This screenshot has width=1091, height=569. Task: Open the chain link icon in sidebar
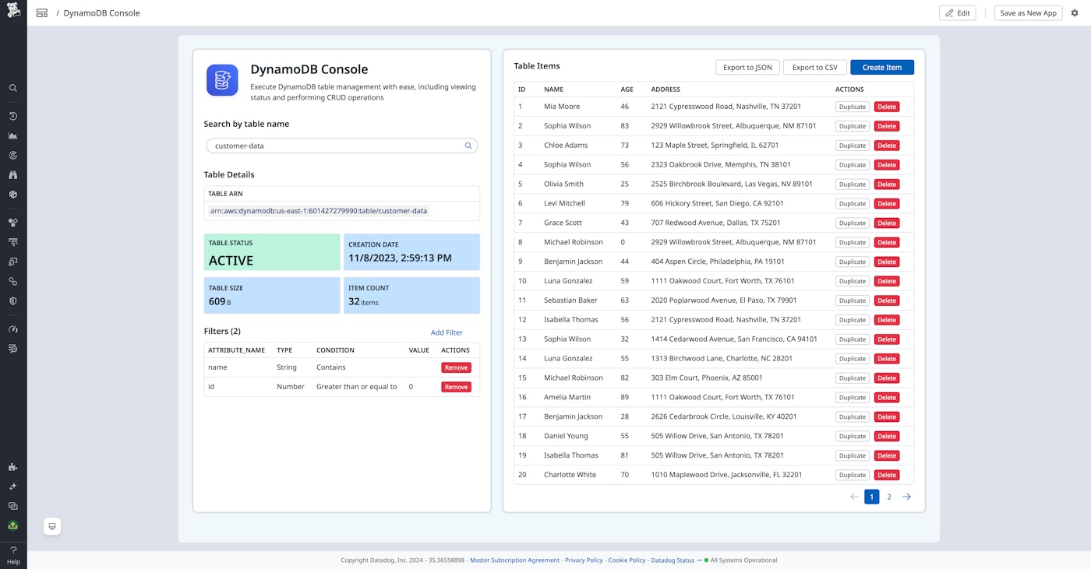coord(13,281)
